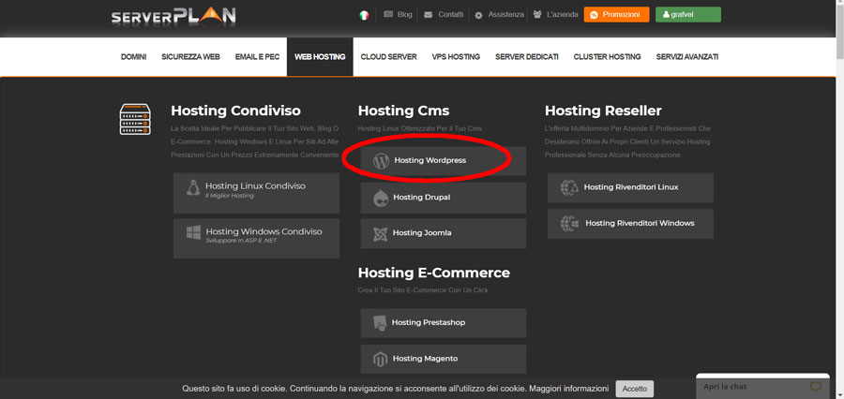The height and width of the screenshot is (399, 844).
Task: Choose Hosting Drupal
Action: point(444,198)
